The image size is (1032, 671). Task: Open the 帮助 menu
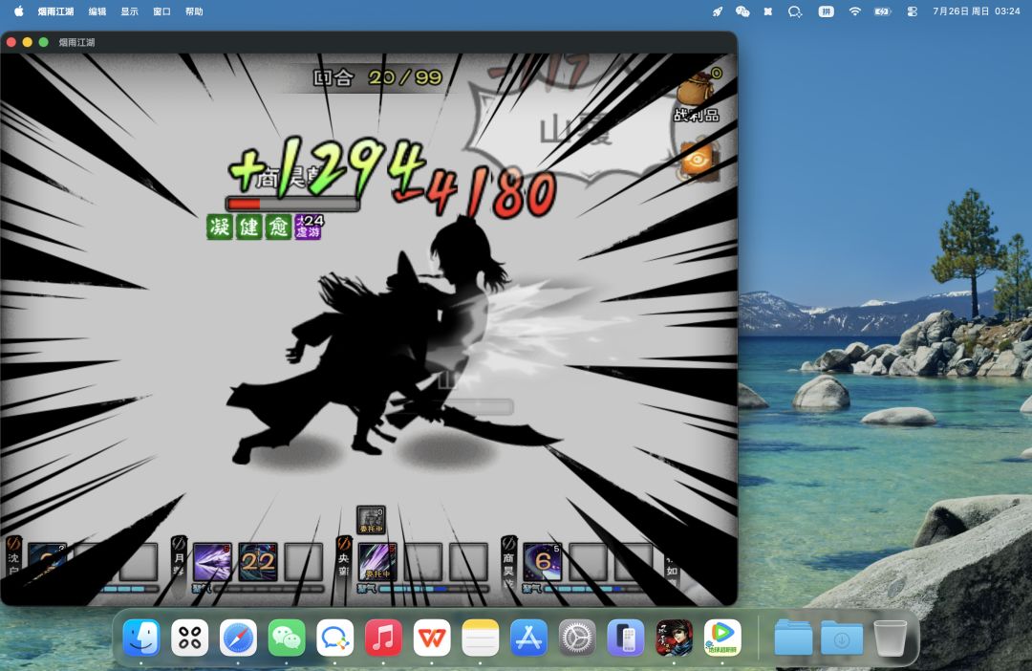click(x=194, y=11)
